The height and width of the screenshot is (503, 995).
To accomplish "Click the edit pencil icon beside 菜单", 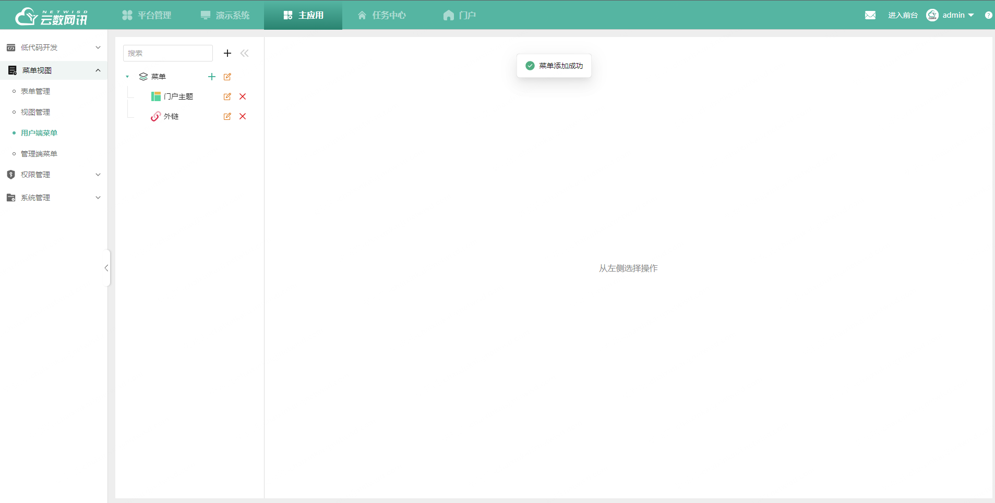I will pyautogui.click(x=227, y=77).
